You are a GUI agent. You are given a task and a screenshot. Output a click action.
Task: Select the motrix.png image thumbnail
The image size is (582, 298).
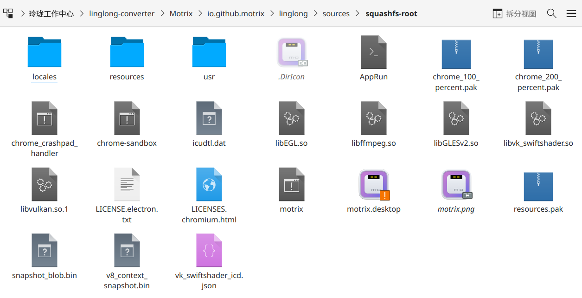tap(456, 185)
